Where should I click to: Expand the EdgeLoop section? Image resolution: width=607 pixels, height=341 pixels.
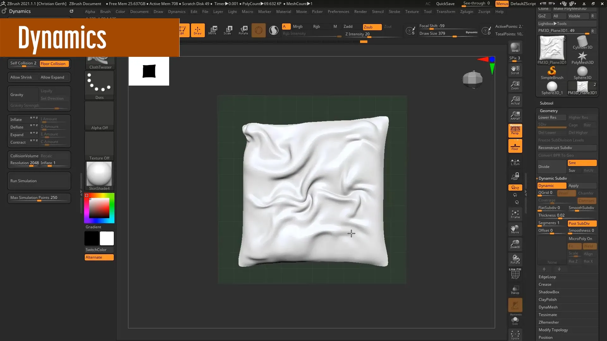pos(547,277)
